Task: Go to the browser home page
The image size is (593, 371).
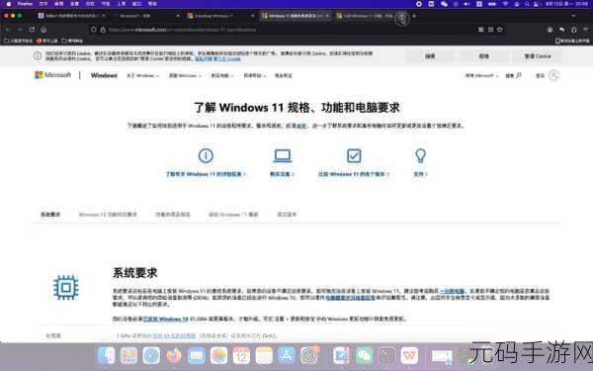Action: pos(43,30)
